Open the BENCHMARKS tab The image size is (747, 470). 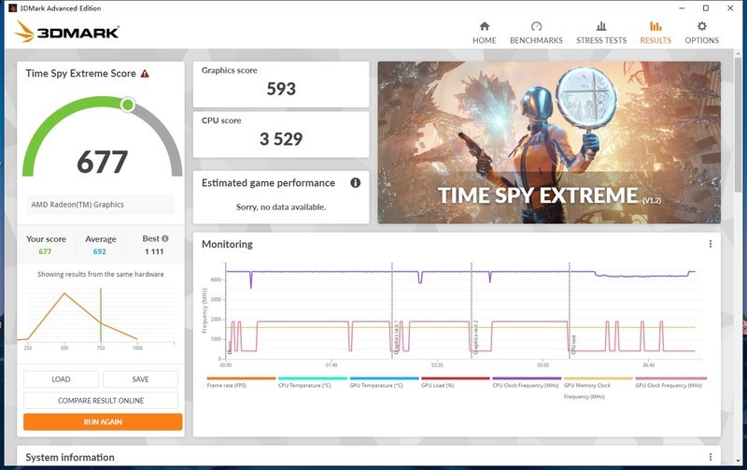click(536, 33)
